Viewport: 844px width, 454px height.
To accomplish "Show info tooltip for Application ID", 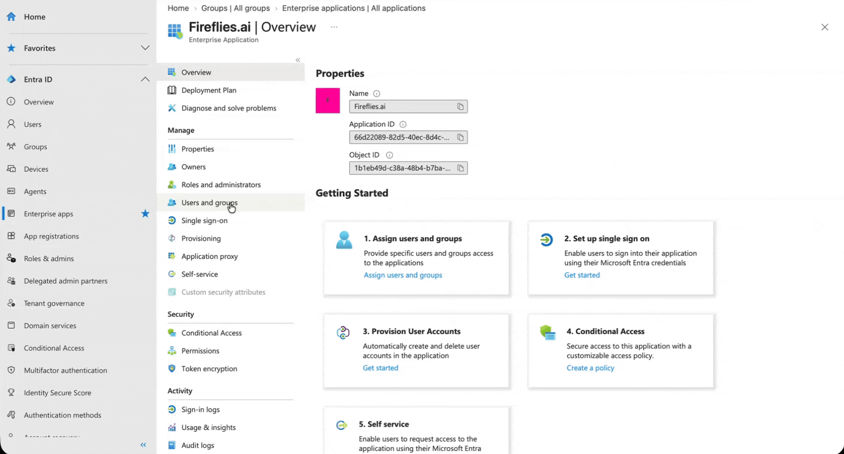I will tap(403, 124).
